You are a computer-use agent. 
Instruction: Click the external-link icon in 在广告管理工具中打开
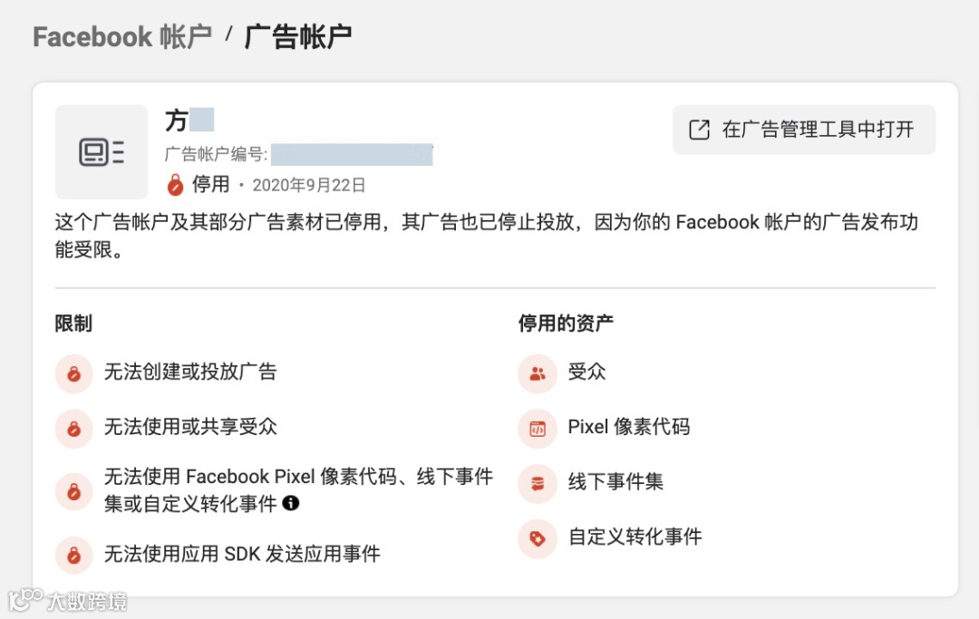[x=699, y=130]
